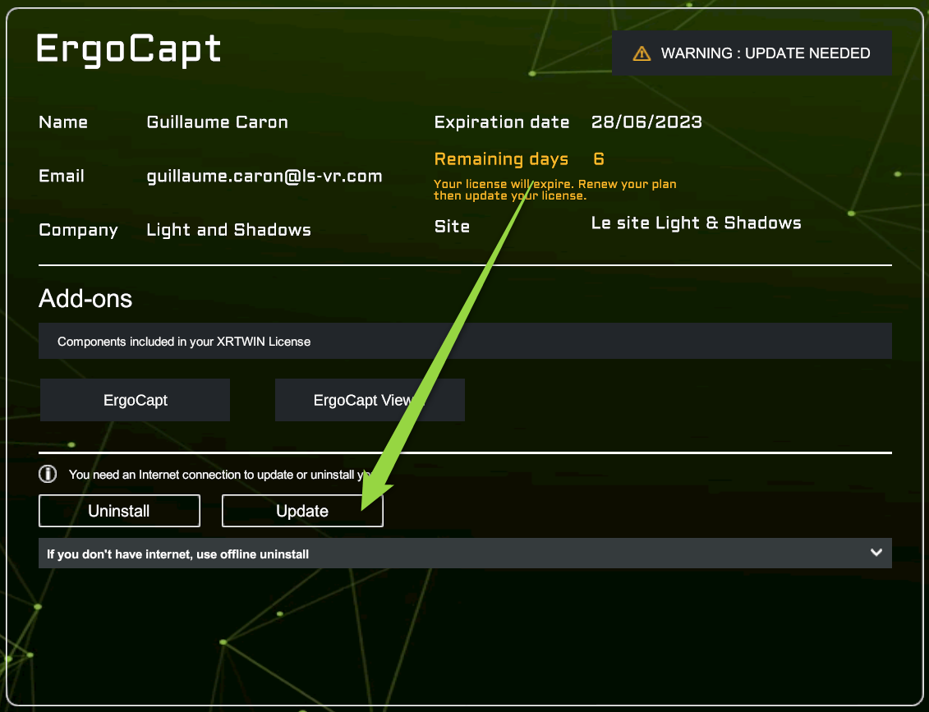Click 'Components included in your XRTWIN License' bar

[465, 341]
